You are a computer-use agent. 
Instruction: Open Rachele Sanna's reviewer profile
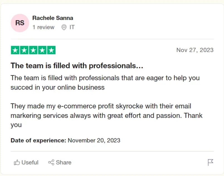[53, 18]
